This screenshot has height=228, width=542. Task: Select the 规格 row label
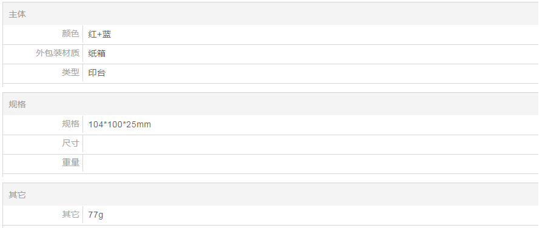coord(70,124)
